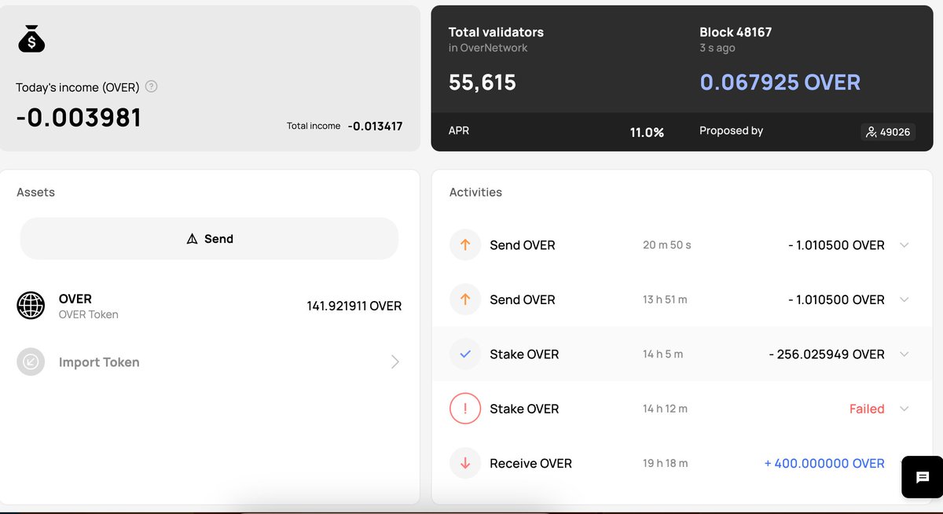Open the Today's income help tooltip icon
Viewport: 943px width, 514px height.
click(x=152, y=86)
